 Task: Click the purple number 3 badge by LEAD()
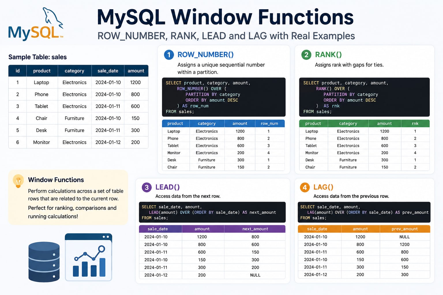pos(147,188)
